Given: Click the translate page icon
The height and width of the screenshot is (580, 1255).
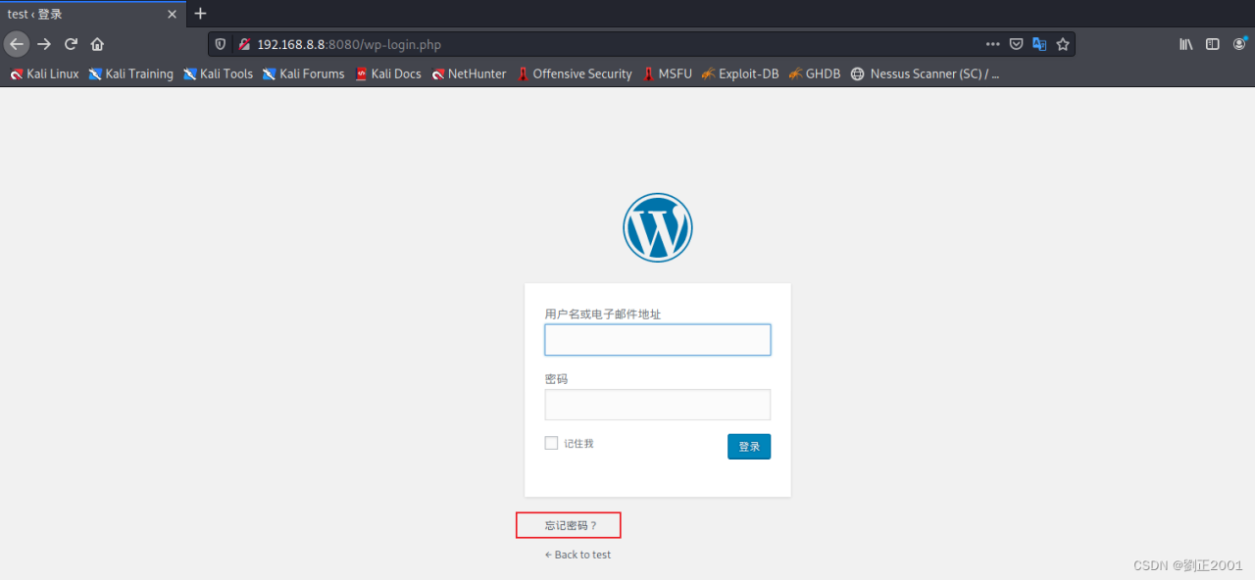Looking at the screenshot, I should coord(1039,44).
